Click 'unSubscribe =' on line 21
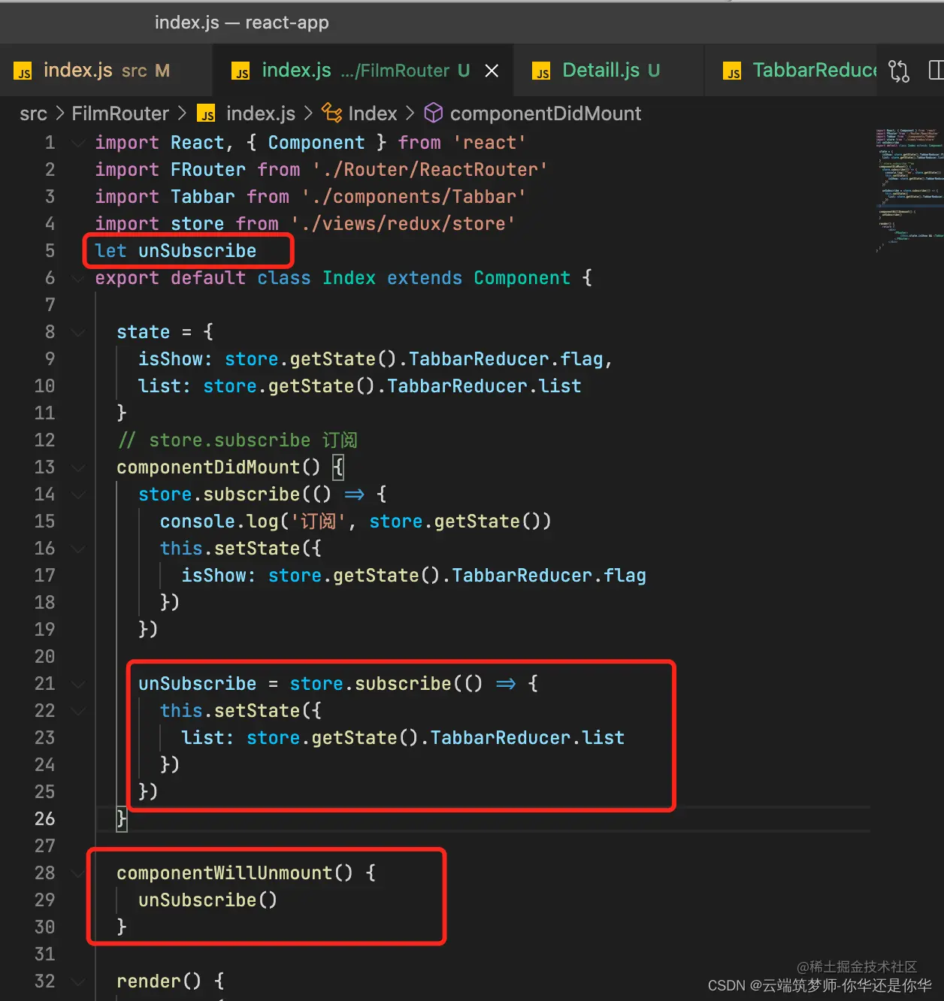 tap(208, 684)
